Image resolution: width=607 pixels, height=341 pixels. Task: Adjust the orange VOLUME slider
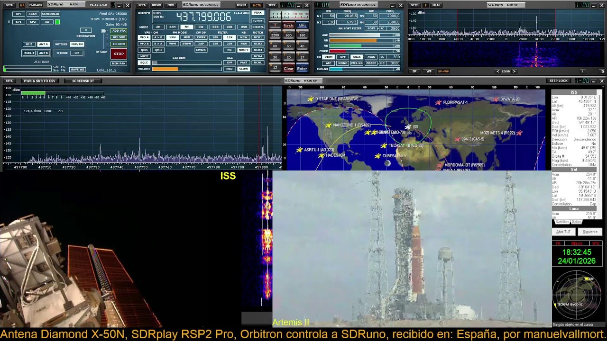(187, 69)
